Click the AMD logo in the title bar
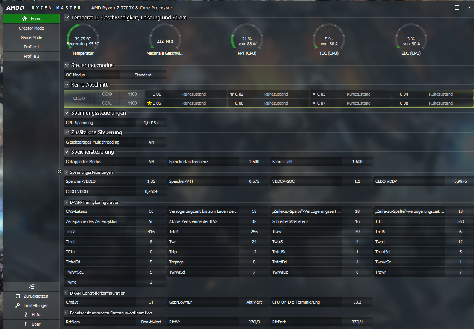The width and height of the screenshot is (474, 329). 15,8
